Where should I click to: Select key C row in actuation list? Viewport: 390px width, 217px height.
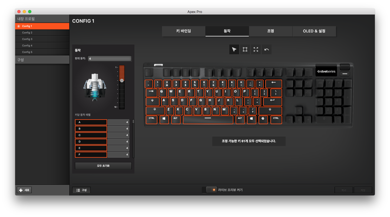91,135
